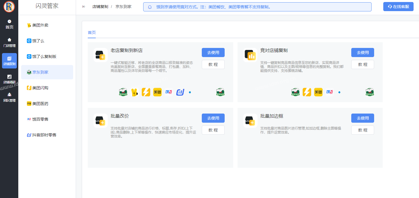Open 店铺调研 in the dark sidebar

[x=9, y=79]
